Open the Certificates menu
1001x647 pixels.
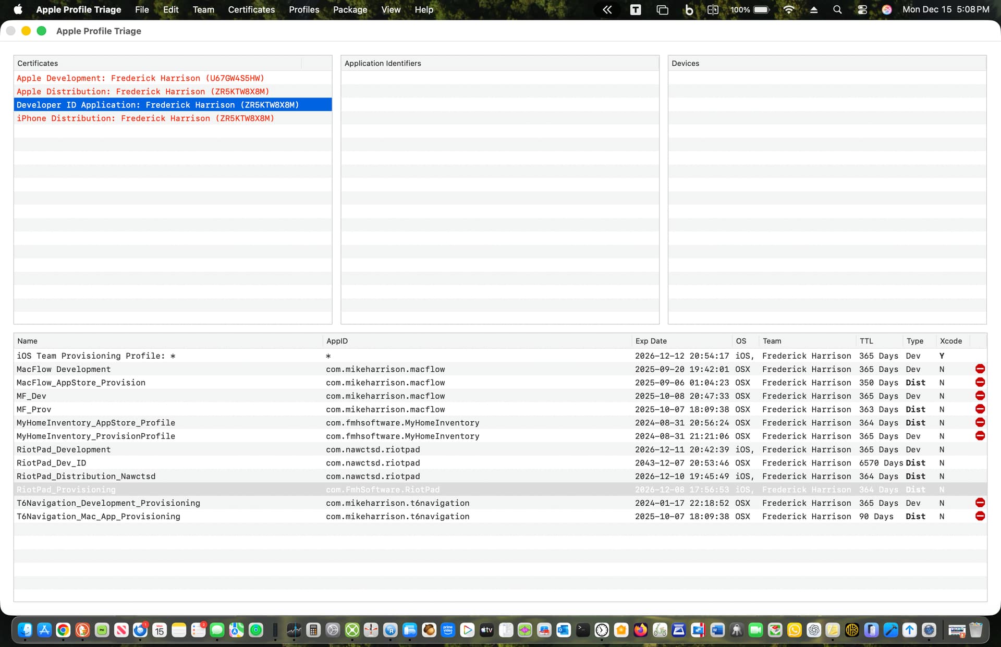click(x=251, y=9)
